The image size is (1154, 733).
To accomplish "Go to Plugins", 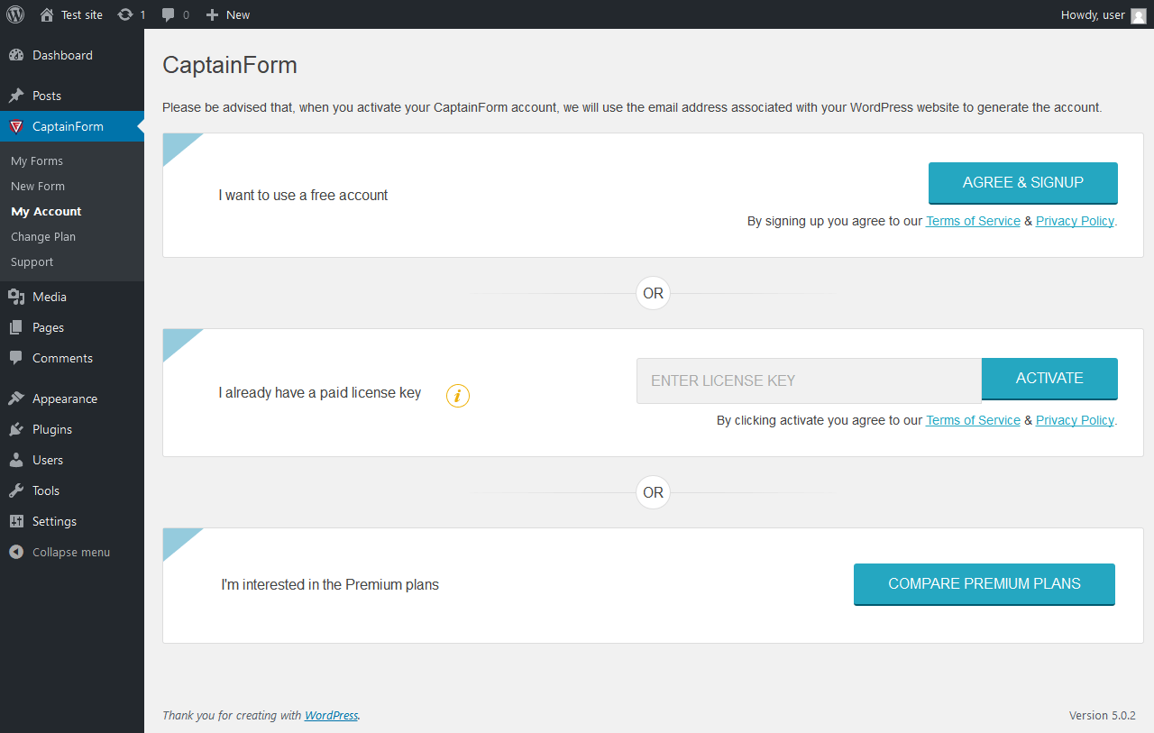I will [72, 429].
